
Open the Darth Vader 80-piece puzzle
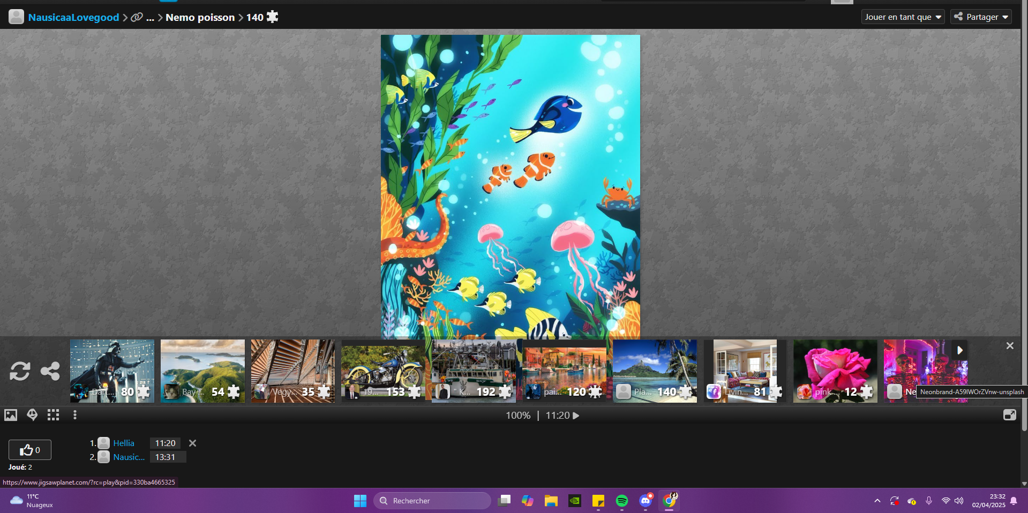pyautogui.click(x=112, y=371)
